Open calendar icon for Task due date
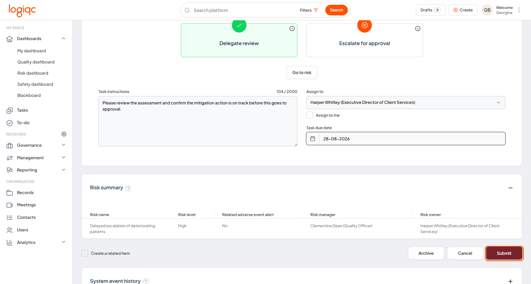Viewport: 531px width, 284px height. click(313, 139)
